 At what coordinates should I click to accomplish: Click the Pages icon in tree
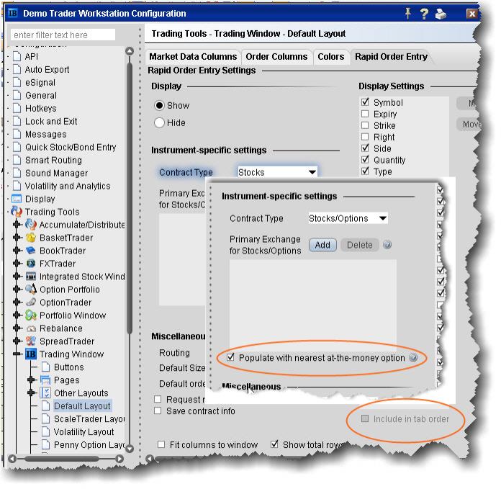(45, 380)
